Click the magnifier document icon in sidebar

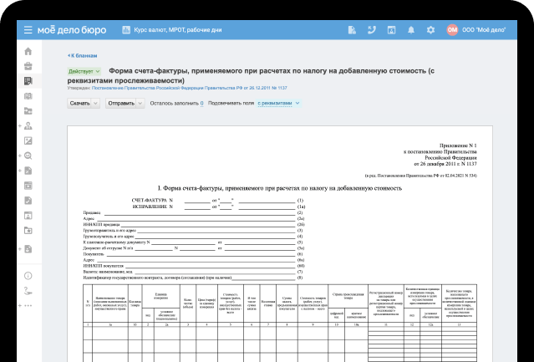[28, 156]
